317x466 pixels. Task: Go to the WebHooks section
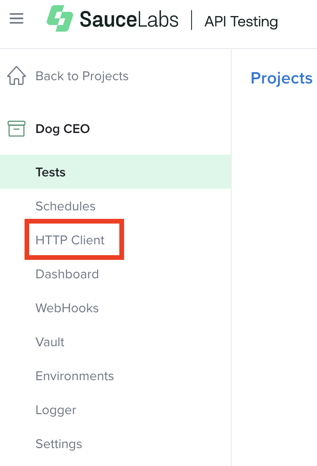point(67,308)
